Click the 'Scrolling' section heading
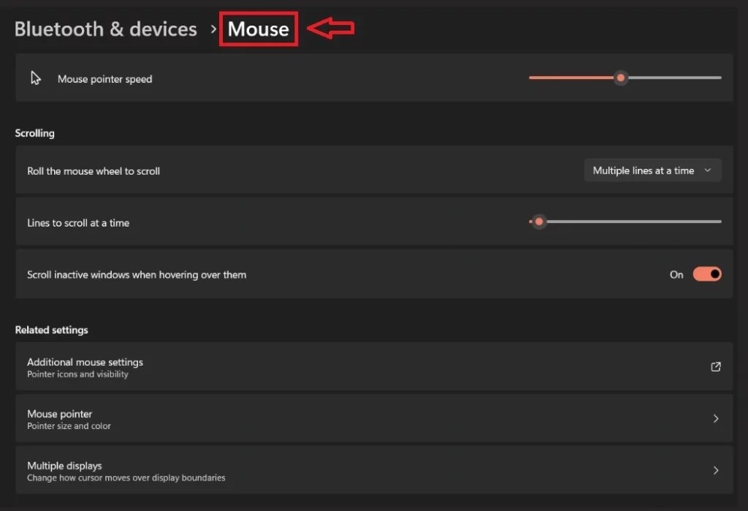This screenshot has height=511, width=748. tap(34, 133)
